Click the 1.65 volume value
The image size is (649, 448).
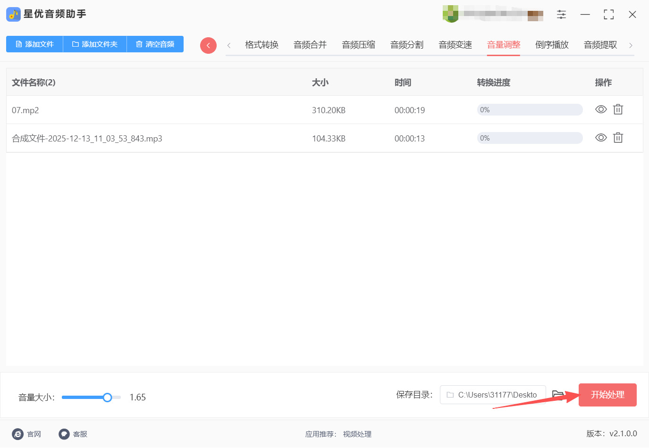[x=138, y=398]
